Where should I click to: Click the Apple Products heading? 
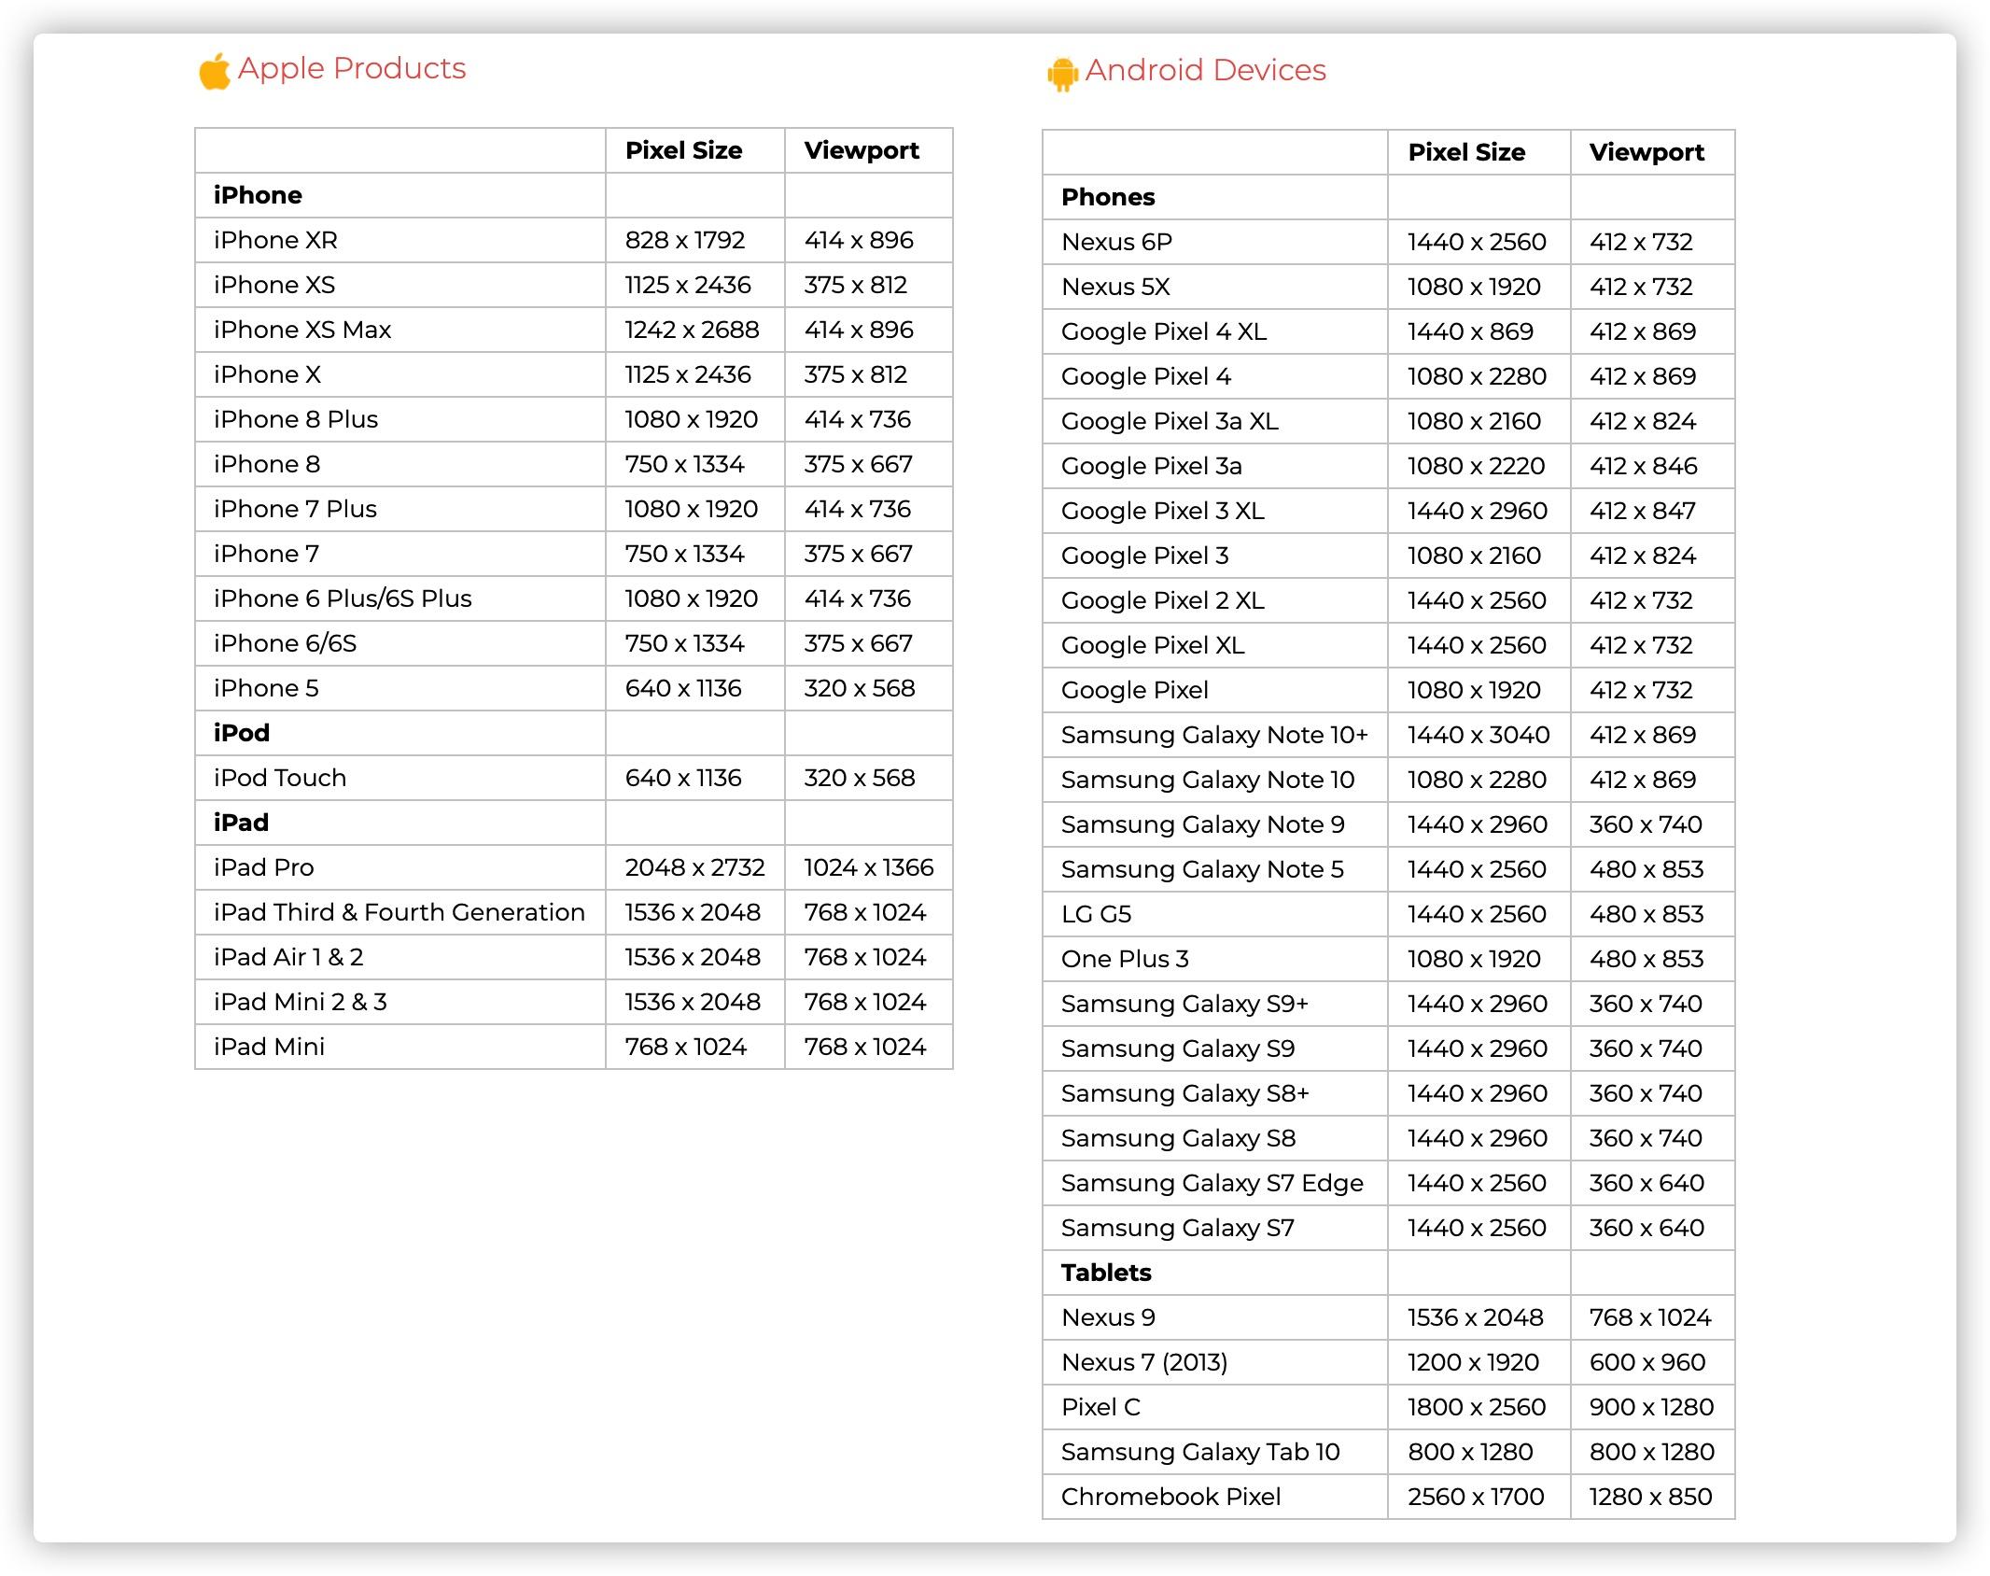[x=351, y=68]
